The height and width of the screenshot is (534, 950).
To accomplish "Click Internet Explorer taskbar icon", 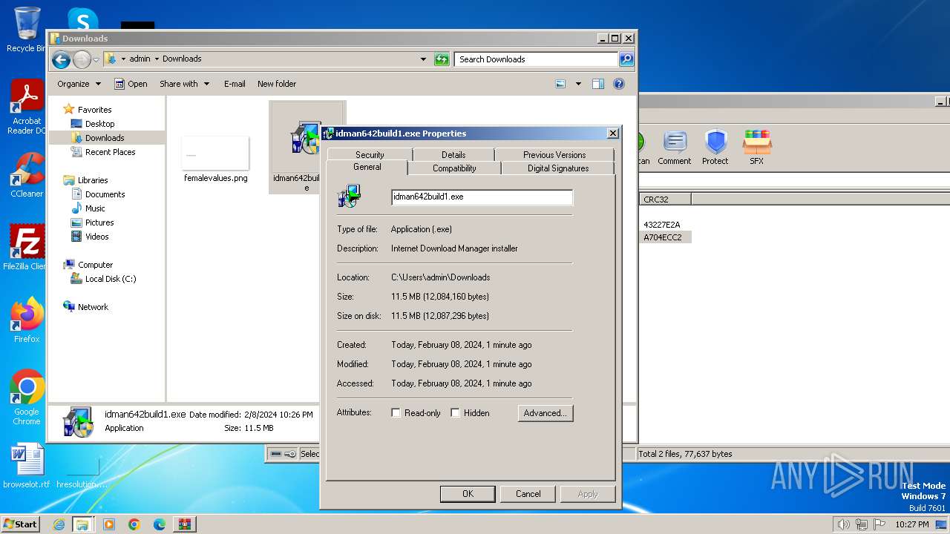I will pos(59,524).
